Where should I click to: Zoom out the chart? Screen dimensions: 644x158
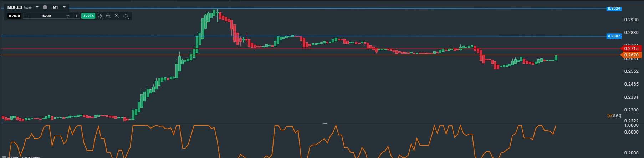(x=108, y=16)
